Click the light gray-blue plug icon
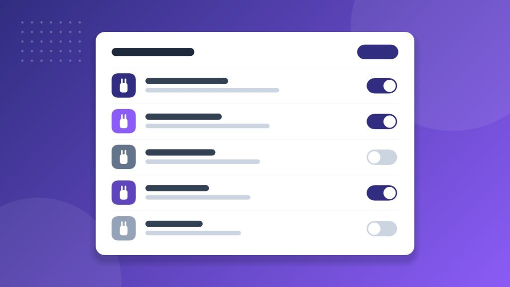Image resolution: width=510 pixels, height=287 pixels. 124,228
